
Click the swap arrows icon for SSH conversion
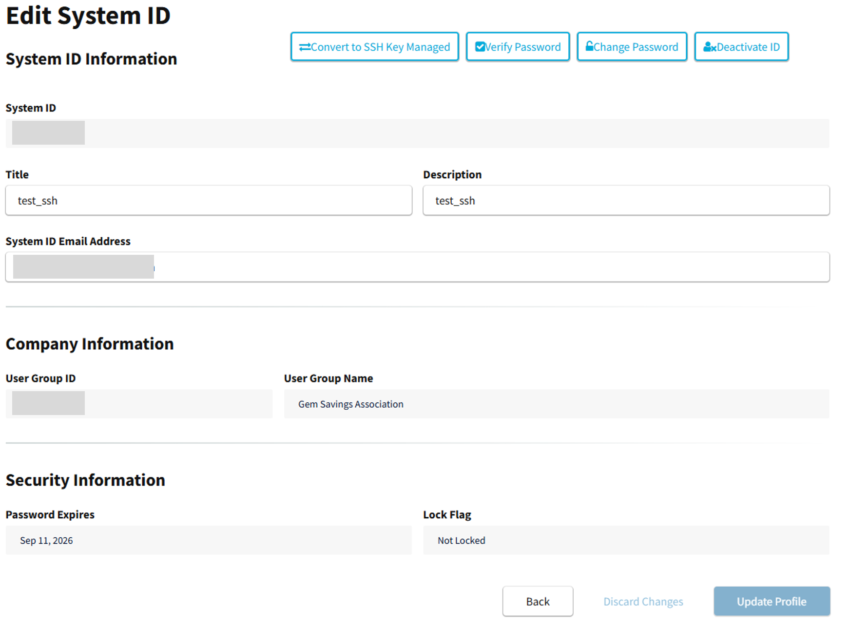coord(305,47)
